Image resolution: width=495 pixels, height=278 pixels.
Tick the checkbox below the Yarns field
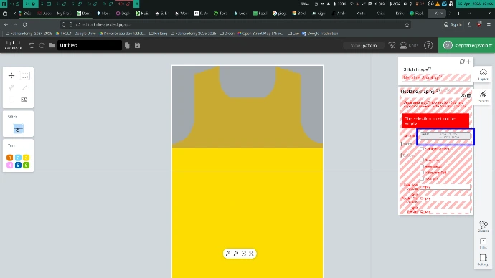(x=423, y=149)
